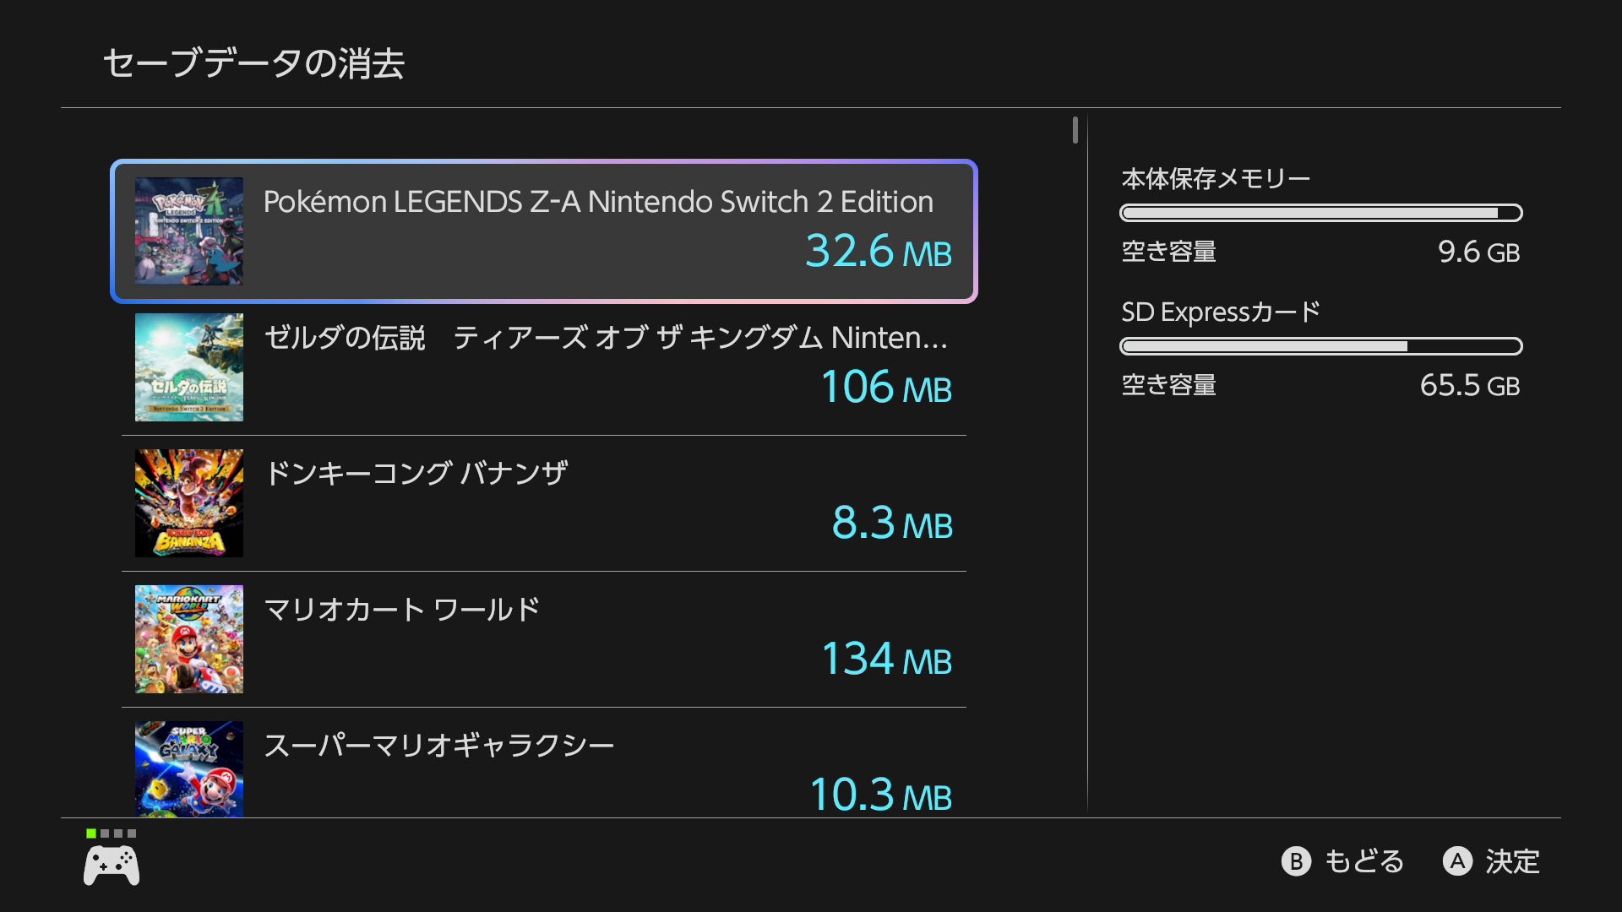Click the Donkey Kong Bananza game icon

(189, 503)
